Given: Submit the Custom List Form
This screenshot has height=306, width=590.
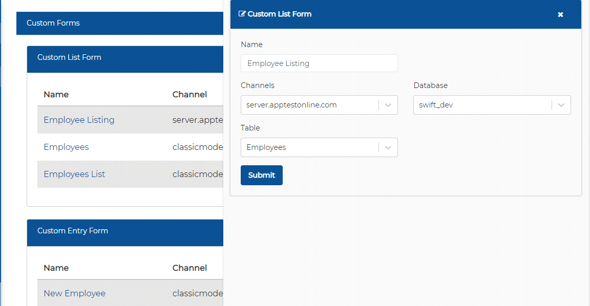Looking at the screenshot, I should [x=261, y=175].
